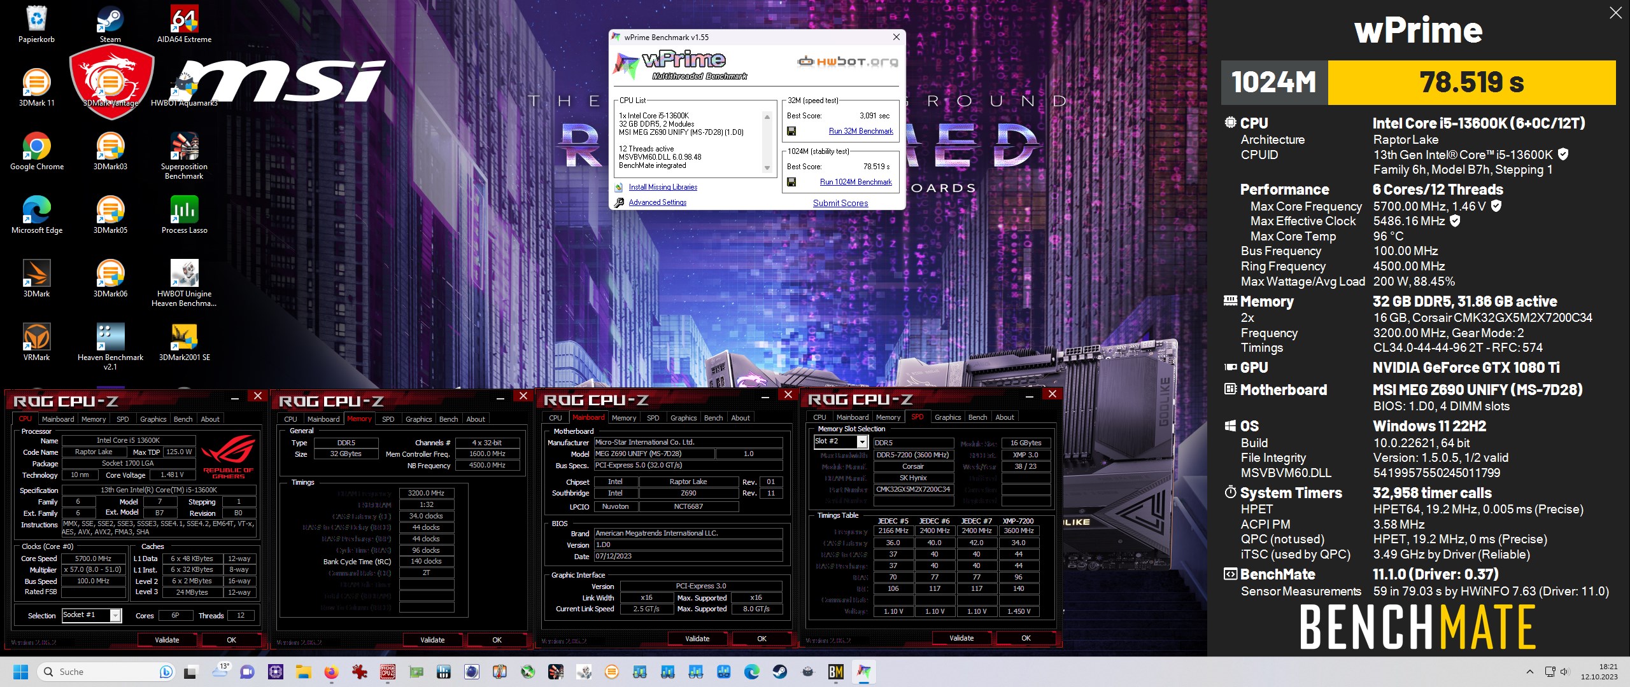The image size is (1630, 687).
Task: Click Validate in the first CPU-Z window
Action: point(167,640)
